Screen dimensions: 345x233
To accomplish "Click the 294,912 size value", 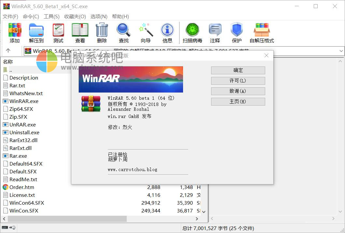I will (x=151, y=203).
